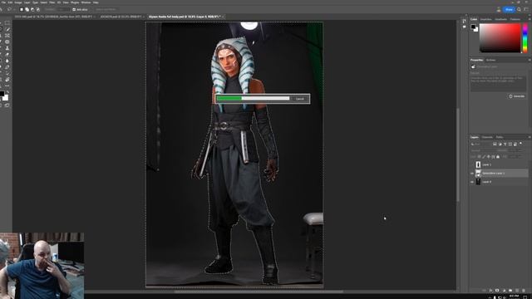Create new fill or adjustment layer

504,291
